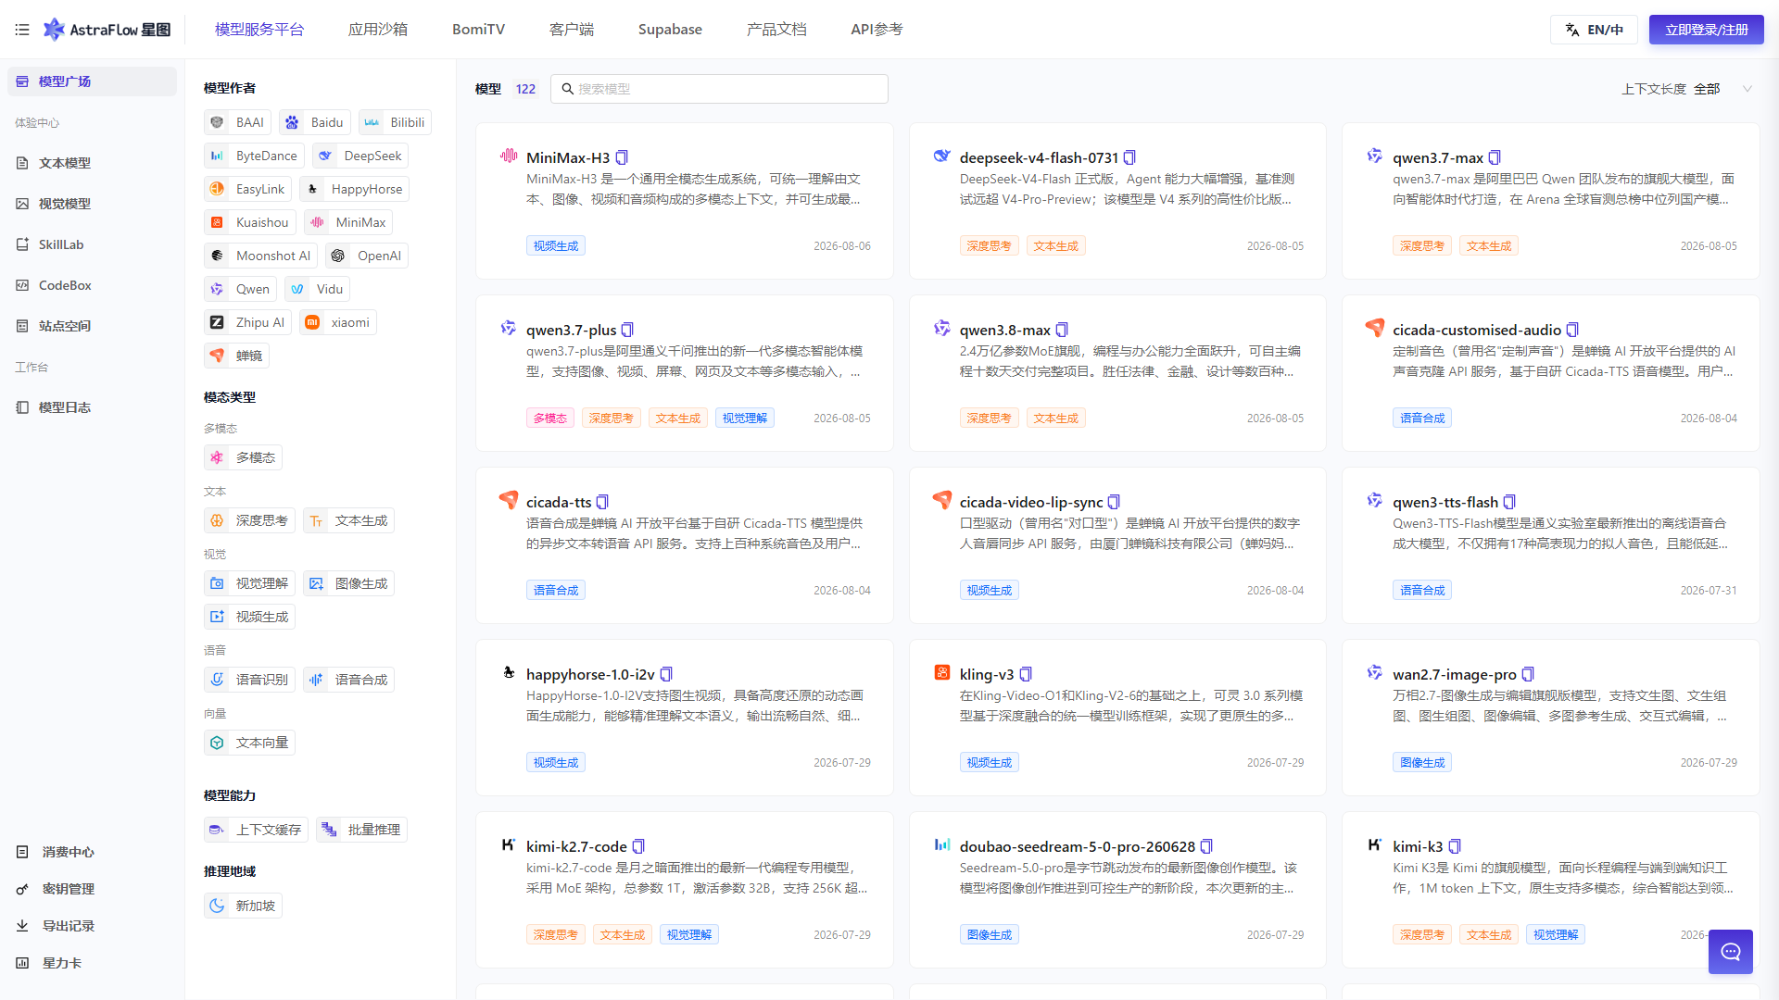This screenshot has height=1000, width=1779.
Task: Click the 密钥管理 key icon
Action: (22, 889)
